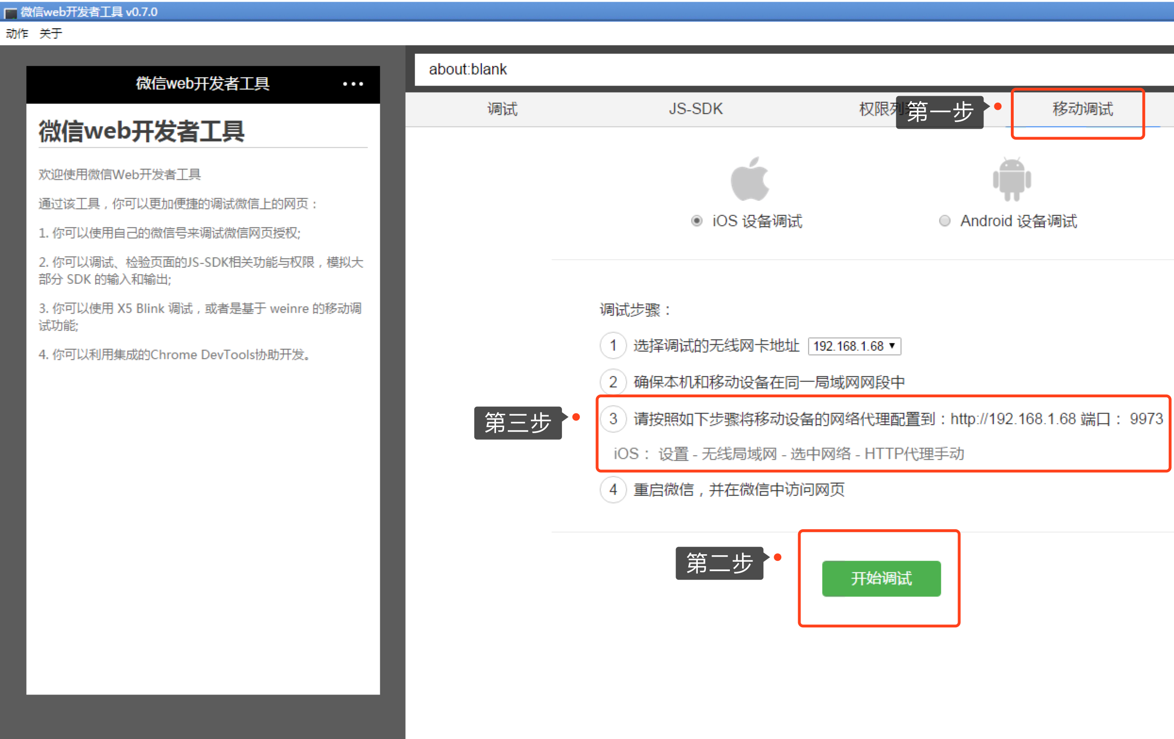This screenshot has height=739, width=1174.
Task: Click the iOS 设置 - 无线局域网 instruction line
Action: [789, 454]
